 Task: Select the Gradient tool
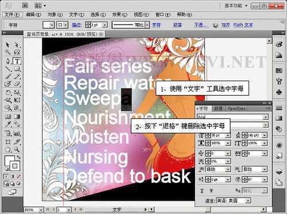pos(17,117)
